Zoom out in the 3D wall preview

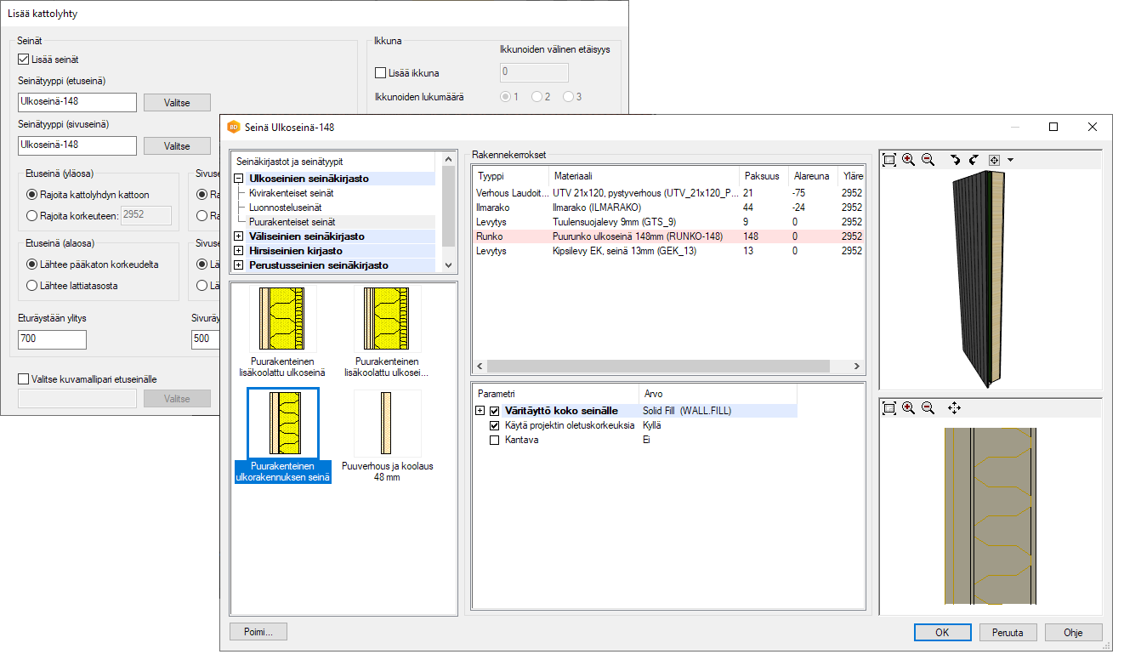[x=928, y=160]
